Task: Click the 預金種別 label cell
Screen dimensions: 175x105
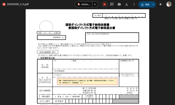Action: 46,97
